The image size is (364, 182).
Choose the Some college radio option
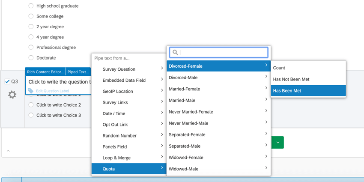[x=31, y=16]
